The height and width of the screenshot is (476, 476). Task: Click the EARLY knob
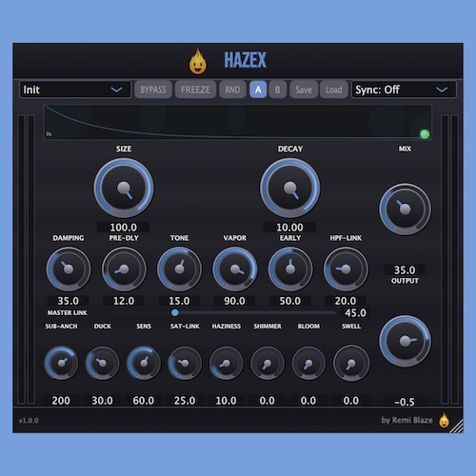[290, 269]
